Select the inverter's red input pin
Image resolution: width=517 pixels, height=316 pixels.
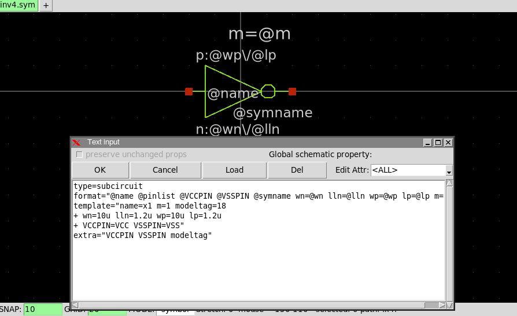click(x=189, y=91)
